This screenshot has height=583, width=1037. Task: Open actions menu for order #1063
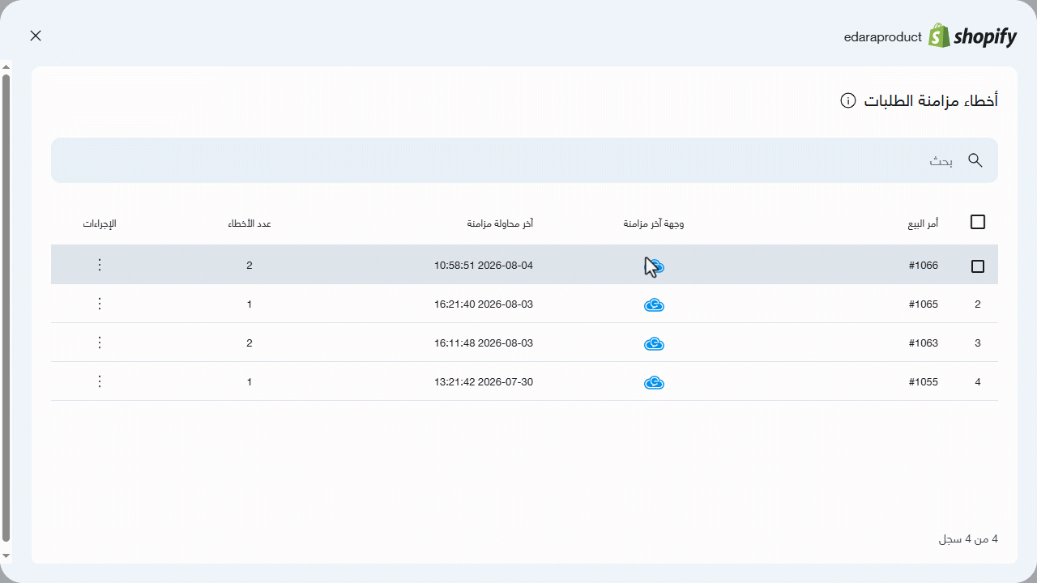pos(100,343)
